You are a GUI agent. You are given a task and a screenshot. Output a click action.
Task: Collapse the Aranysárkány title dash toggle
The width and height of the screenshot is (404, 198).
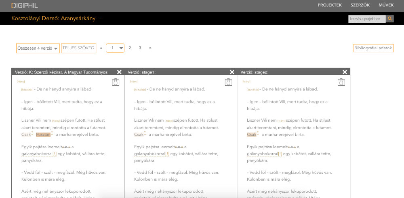click(x=101, y=18)
